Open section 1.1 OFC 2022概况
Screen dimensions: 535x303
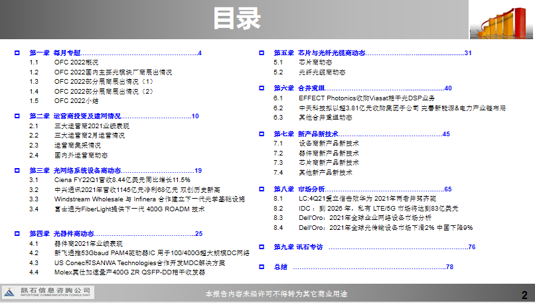(x=75, y=62)
